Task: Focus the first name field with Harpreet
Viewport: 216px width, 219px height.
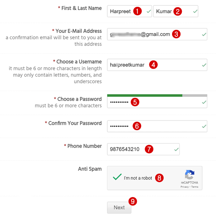Action: click(x=130, y=11)
